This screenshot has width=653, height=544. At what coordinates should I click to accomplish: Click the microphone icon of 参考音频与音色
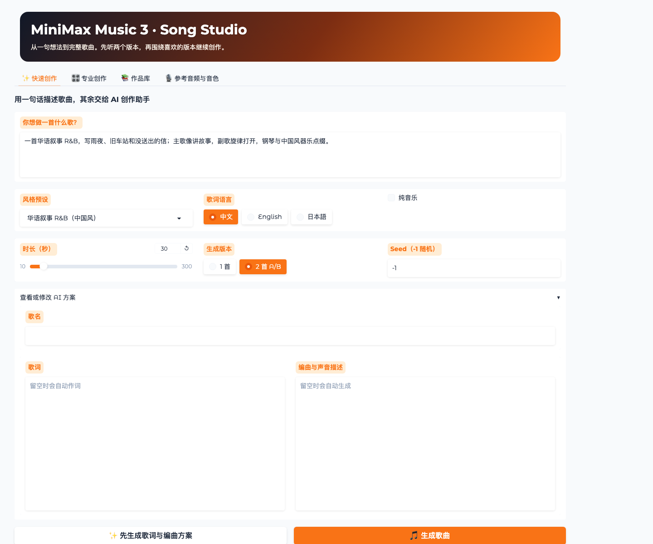click(x=169, y=78)
